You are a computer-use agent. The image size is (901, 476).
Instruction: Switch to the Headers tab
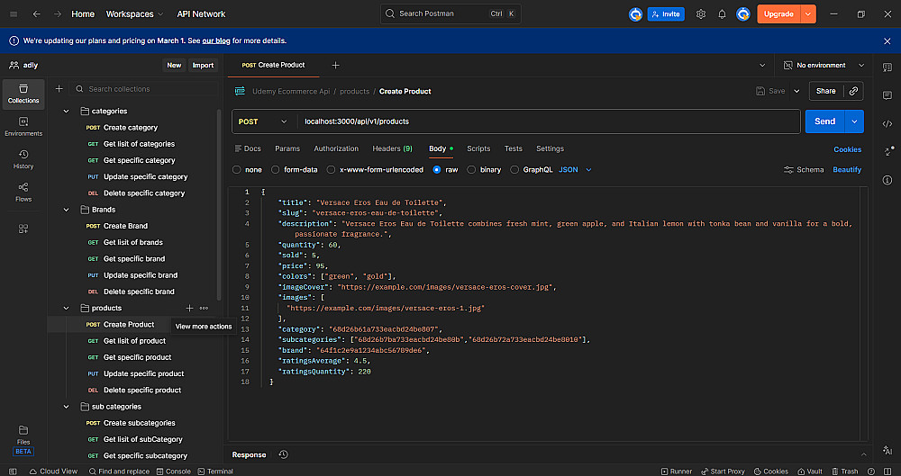tap(392, 148)
